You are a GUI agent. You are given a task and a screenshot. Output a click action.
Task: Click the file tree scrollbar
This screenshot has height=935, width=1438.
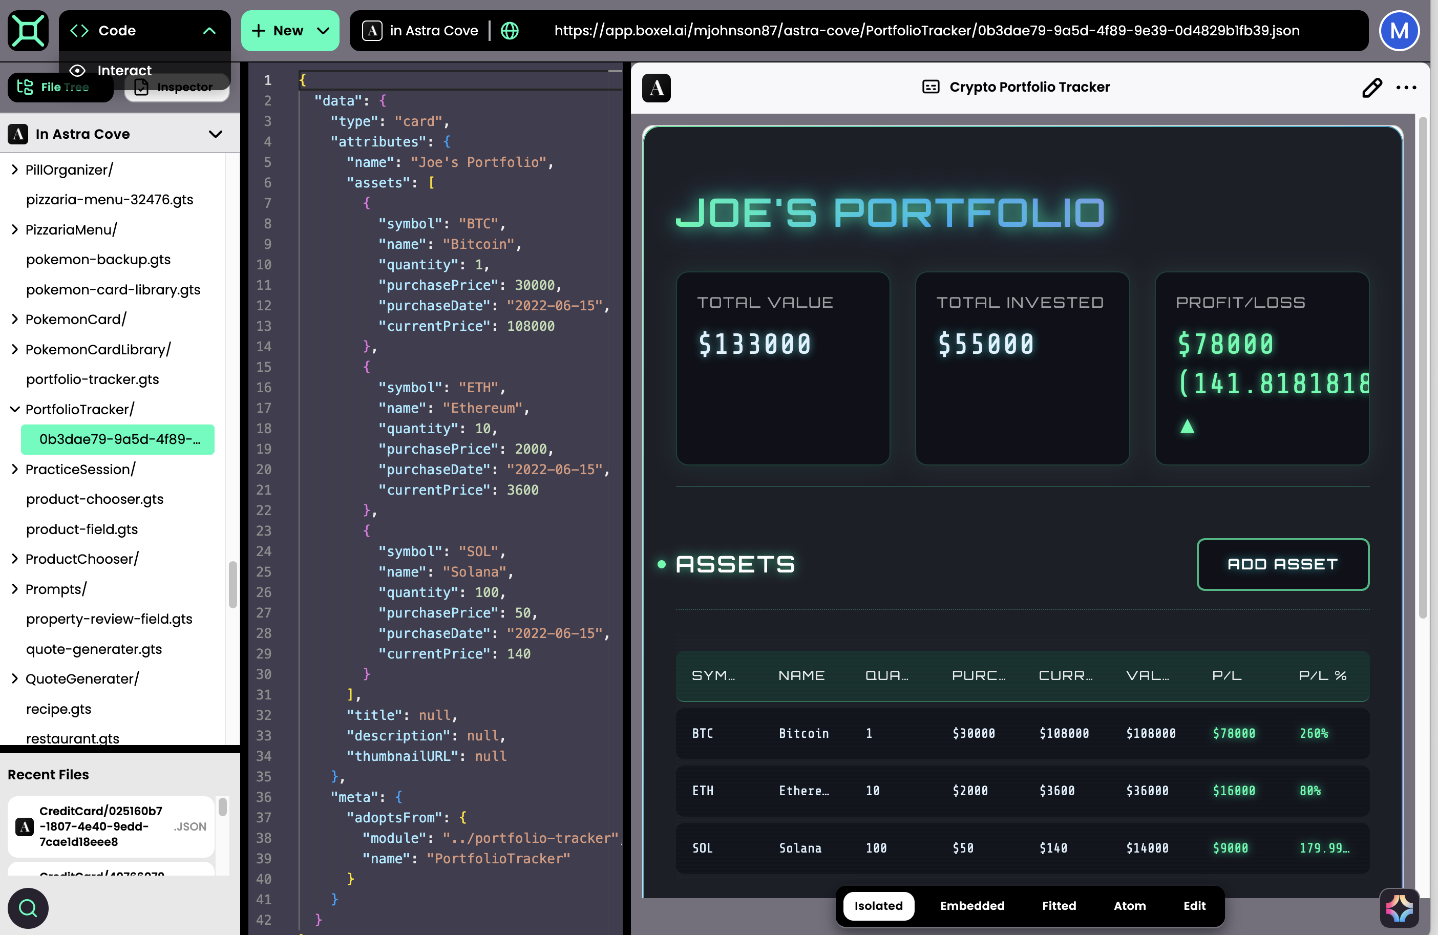[232, 585]
